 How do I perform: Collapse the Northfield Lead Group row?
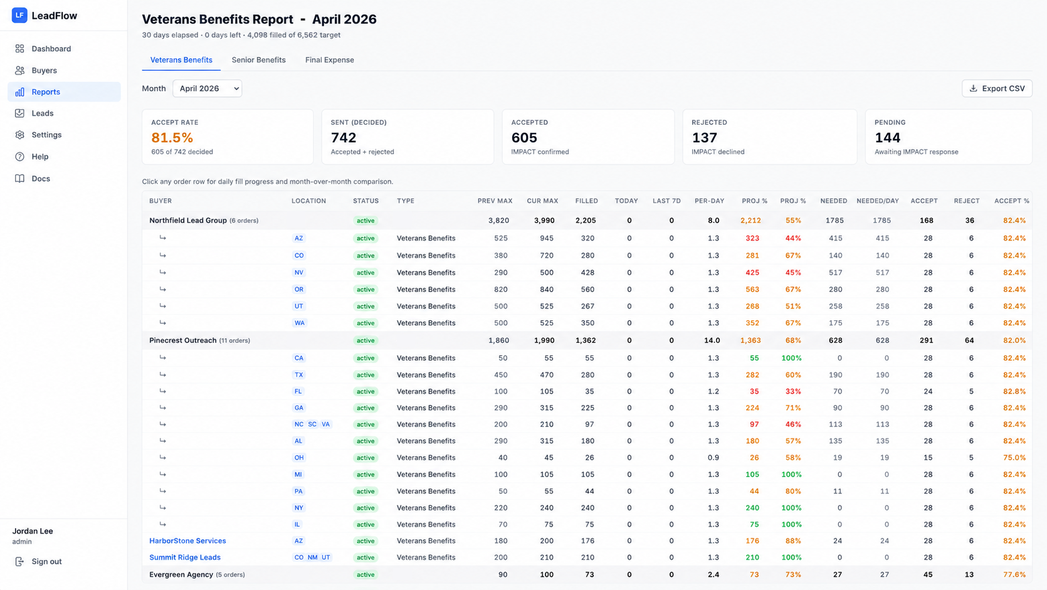[x=587, y=221]
